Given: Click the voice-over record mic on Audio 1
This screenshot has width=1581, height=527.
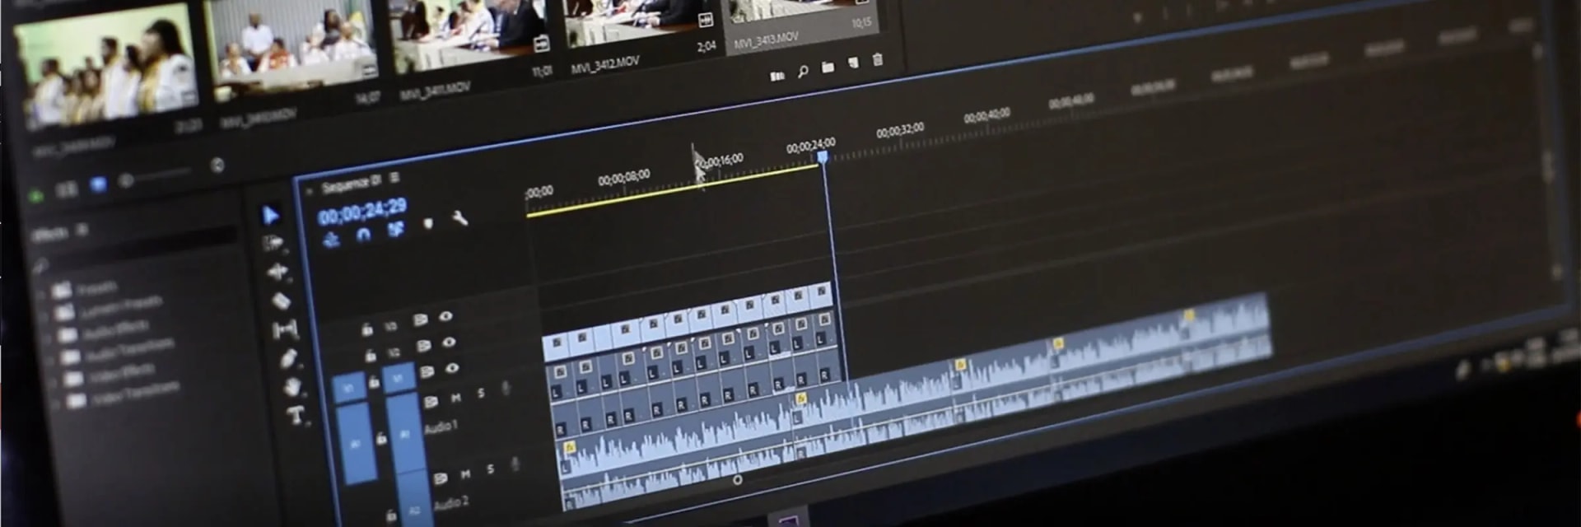Looking at the screenshot, I should 506,389.
